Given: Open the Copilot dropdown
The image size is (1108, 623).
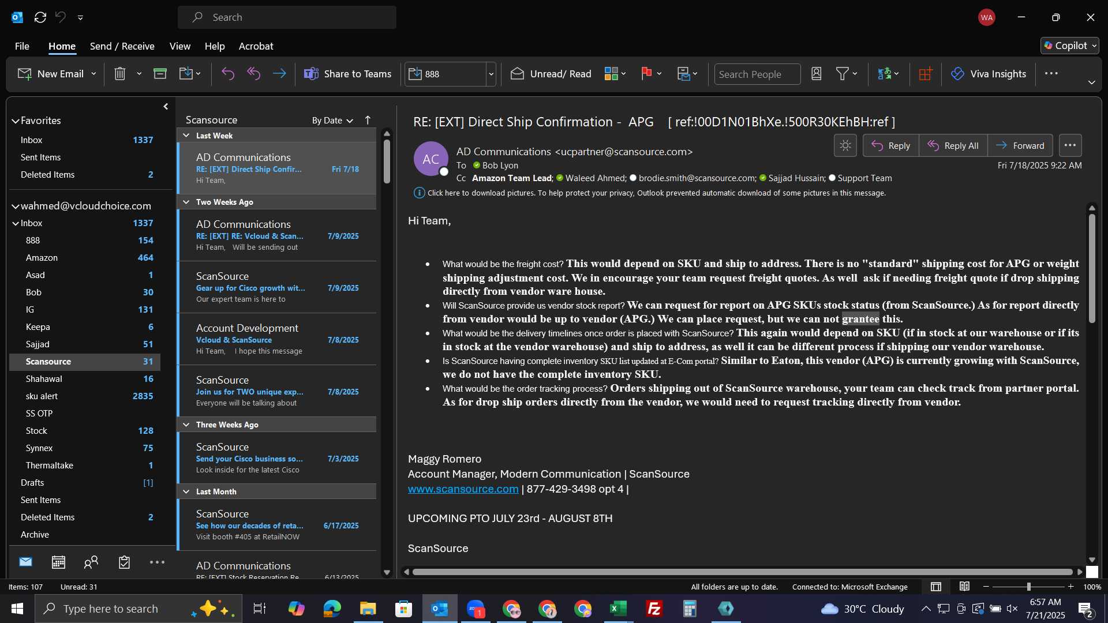Looking at the screenshot, I should coord(1070,46).
